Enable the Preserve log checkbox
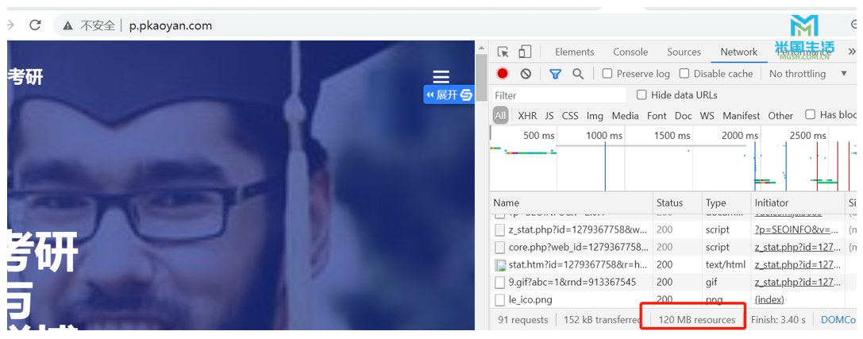This screenshot has width=863, height=339. coord(607,73)
